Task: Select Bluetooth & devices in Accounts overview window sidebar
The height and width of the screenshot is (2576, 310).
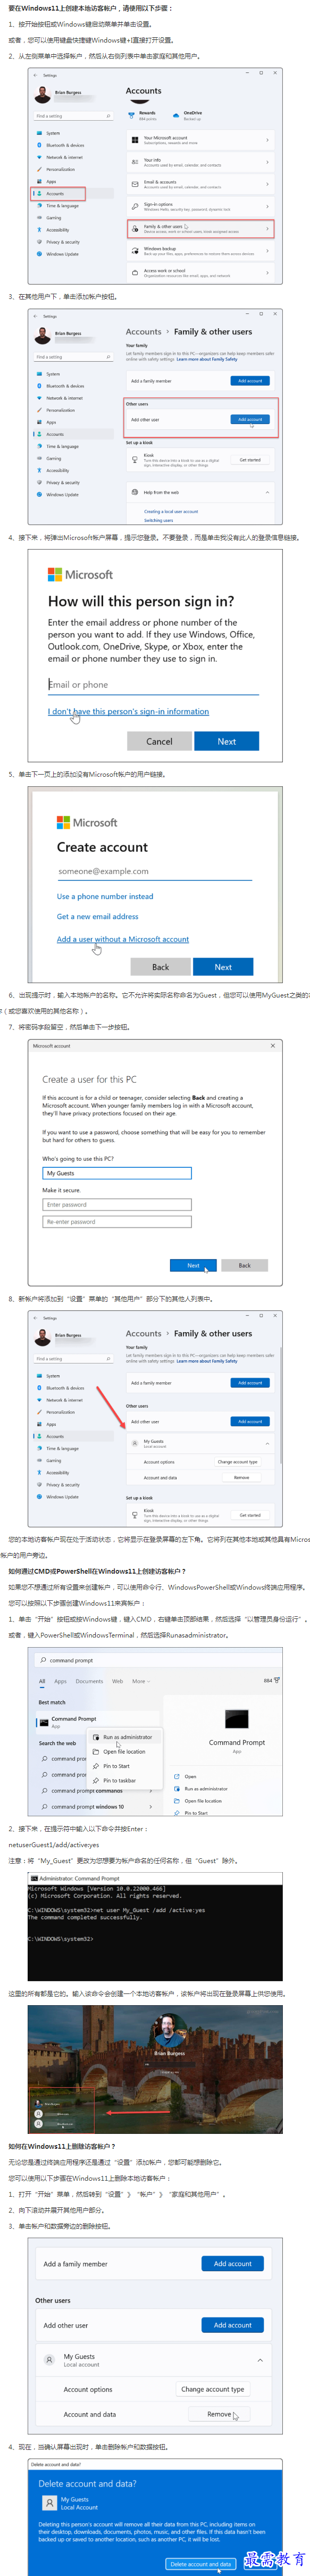Action: pyautogui.click(x=64, y=145)
